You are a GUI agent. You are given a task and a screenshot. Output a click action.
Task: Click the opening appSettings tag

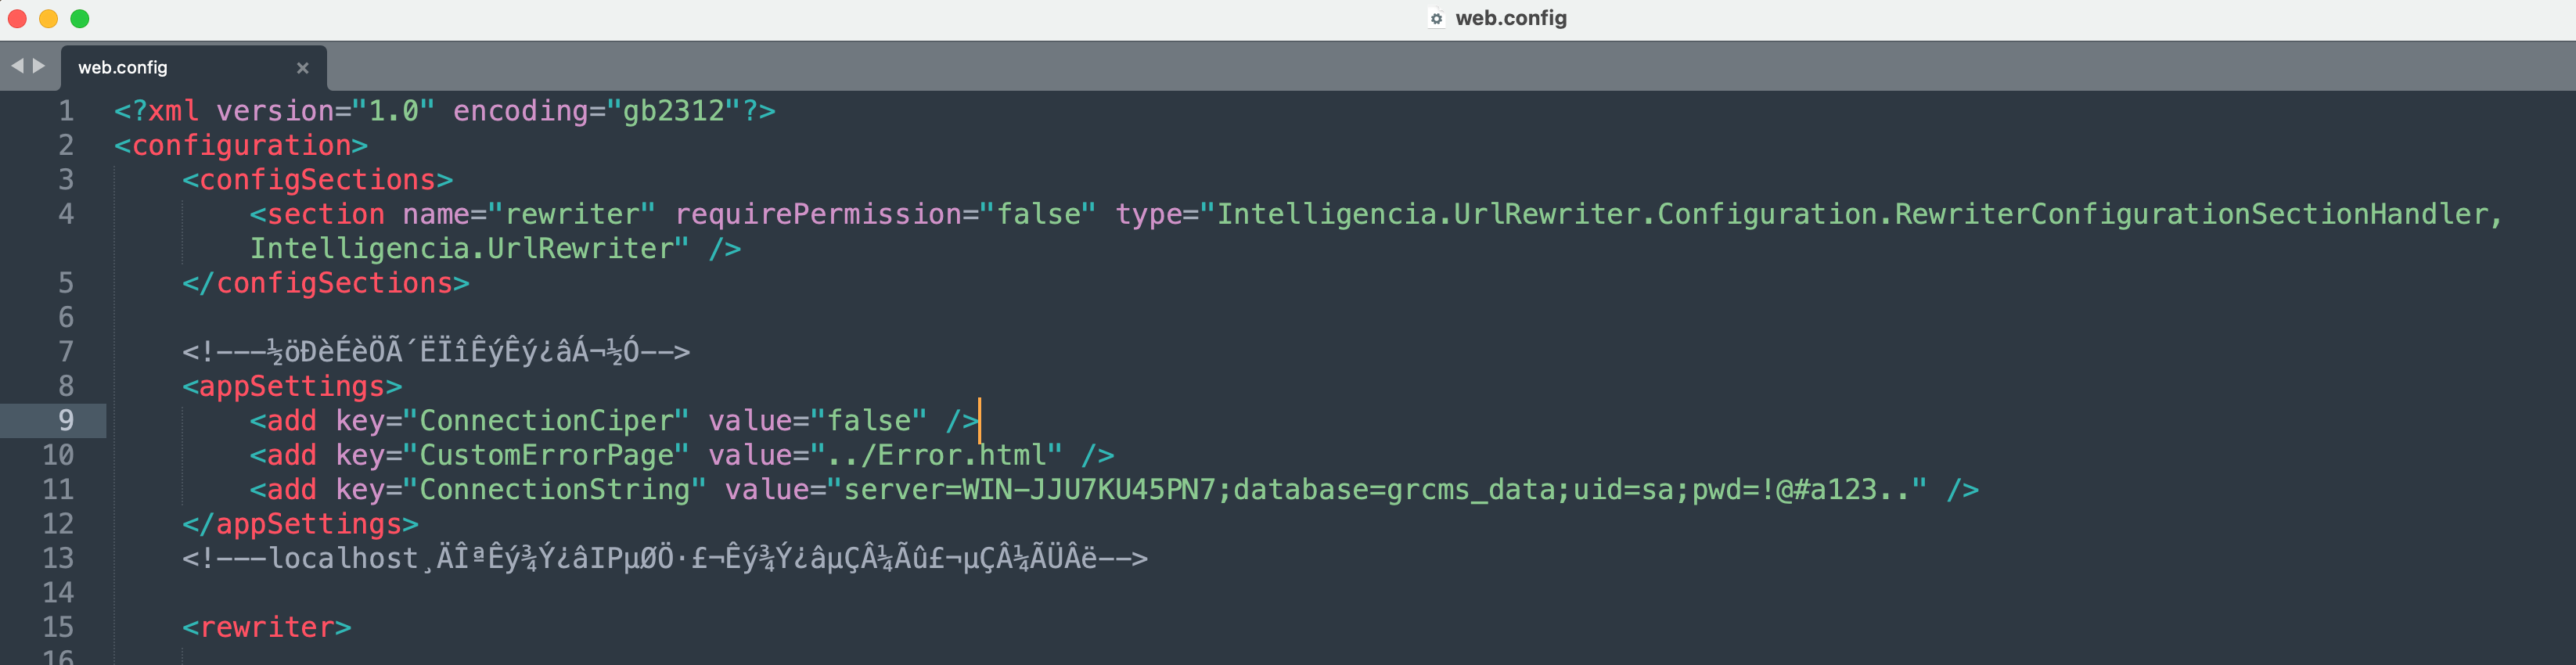point(291,387)
